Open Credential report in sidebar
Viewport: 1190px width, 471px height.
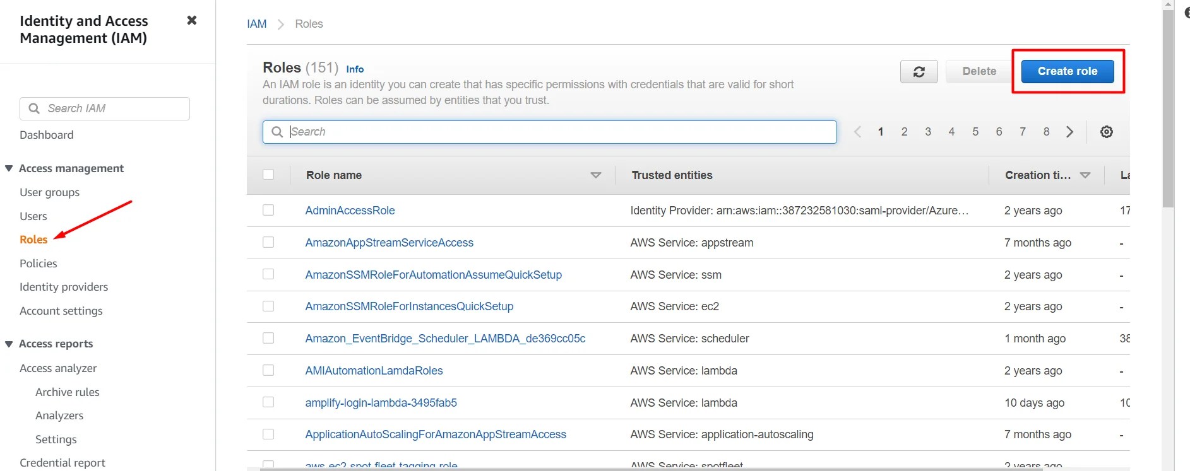tap(62, 463)
